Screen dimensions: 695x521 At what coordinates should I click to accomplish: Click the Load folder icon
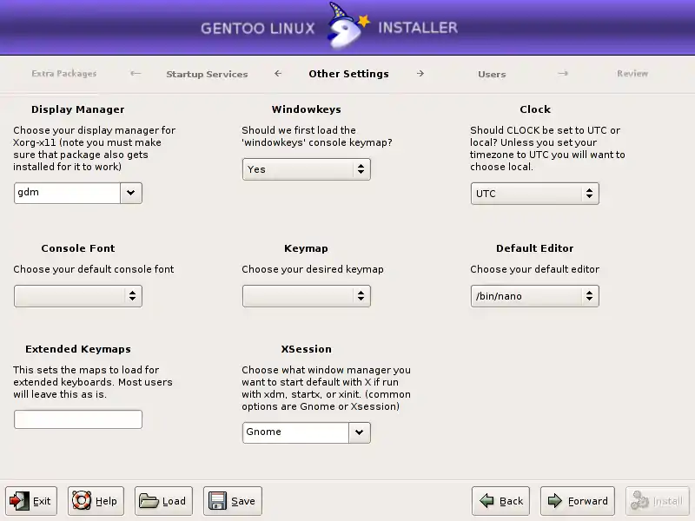click(149, 501)
